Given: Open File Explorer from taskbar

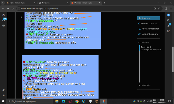Looking at the screenshot, I should (57, 101).
